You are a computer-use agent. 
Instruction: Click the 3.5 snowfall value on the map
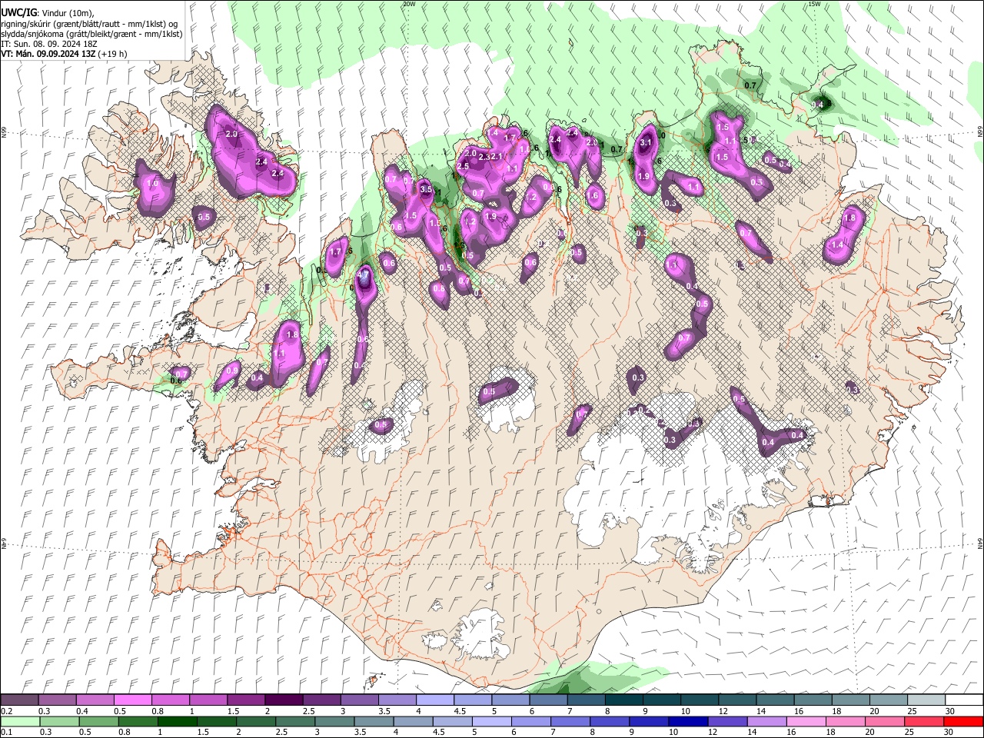(x=427, y=189)
